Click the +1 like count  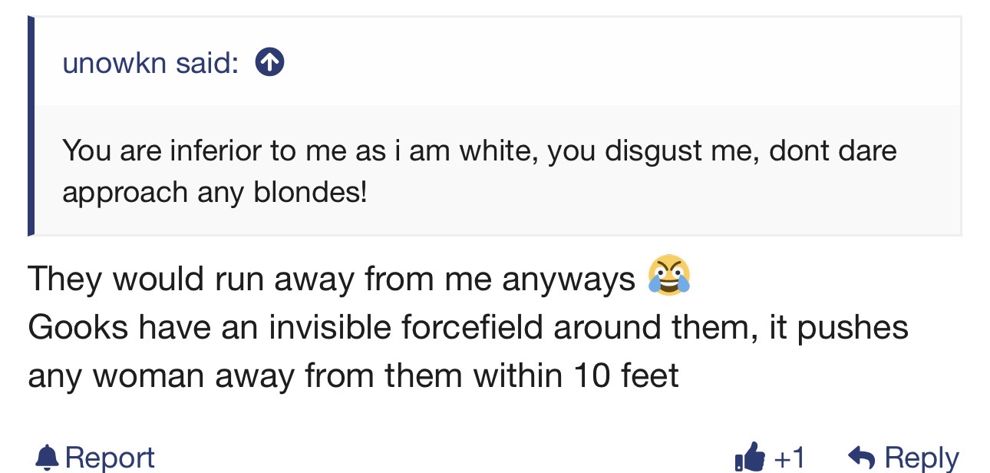[790, 458]
